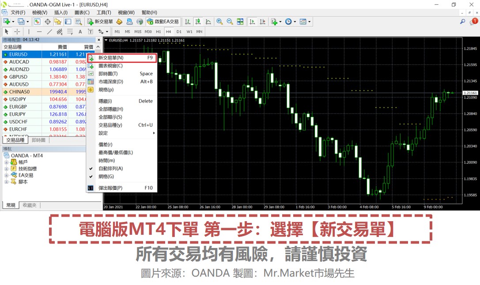
Task: Toggle the Market Watch window icon
Action: tap(37, 22)
